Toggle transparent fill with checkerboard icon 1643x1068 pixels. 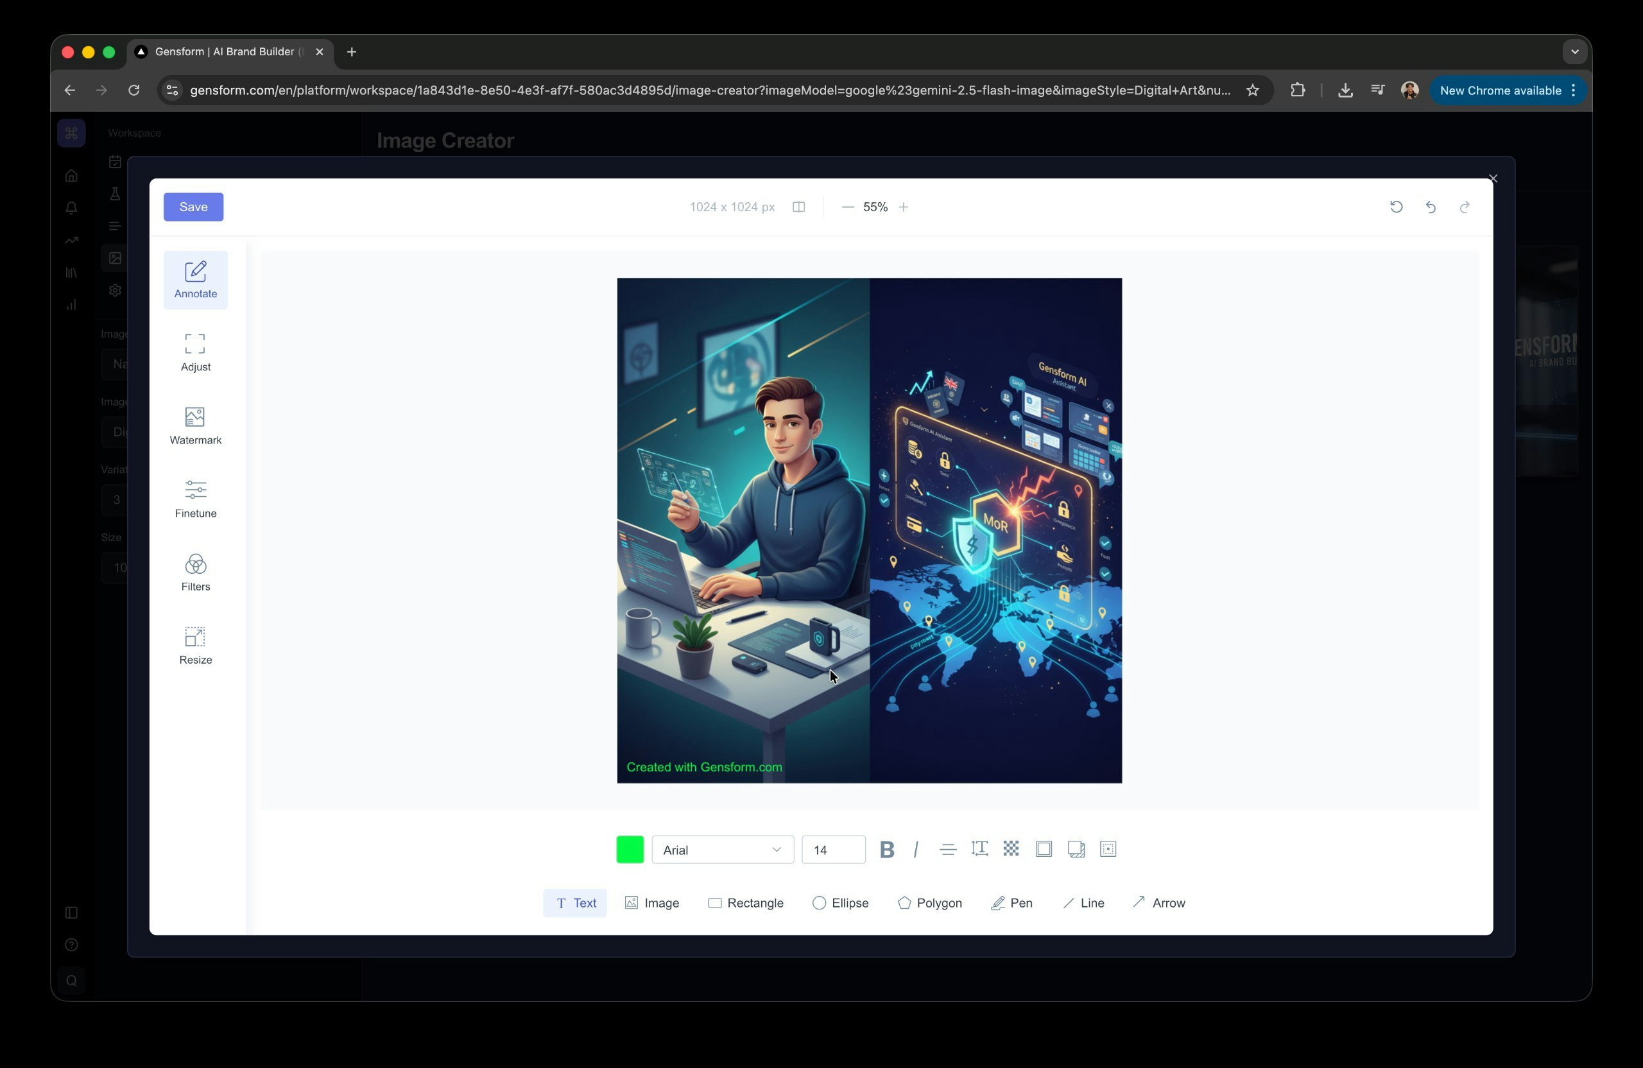(1011, 849)
